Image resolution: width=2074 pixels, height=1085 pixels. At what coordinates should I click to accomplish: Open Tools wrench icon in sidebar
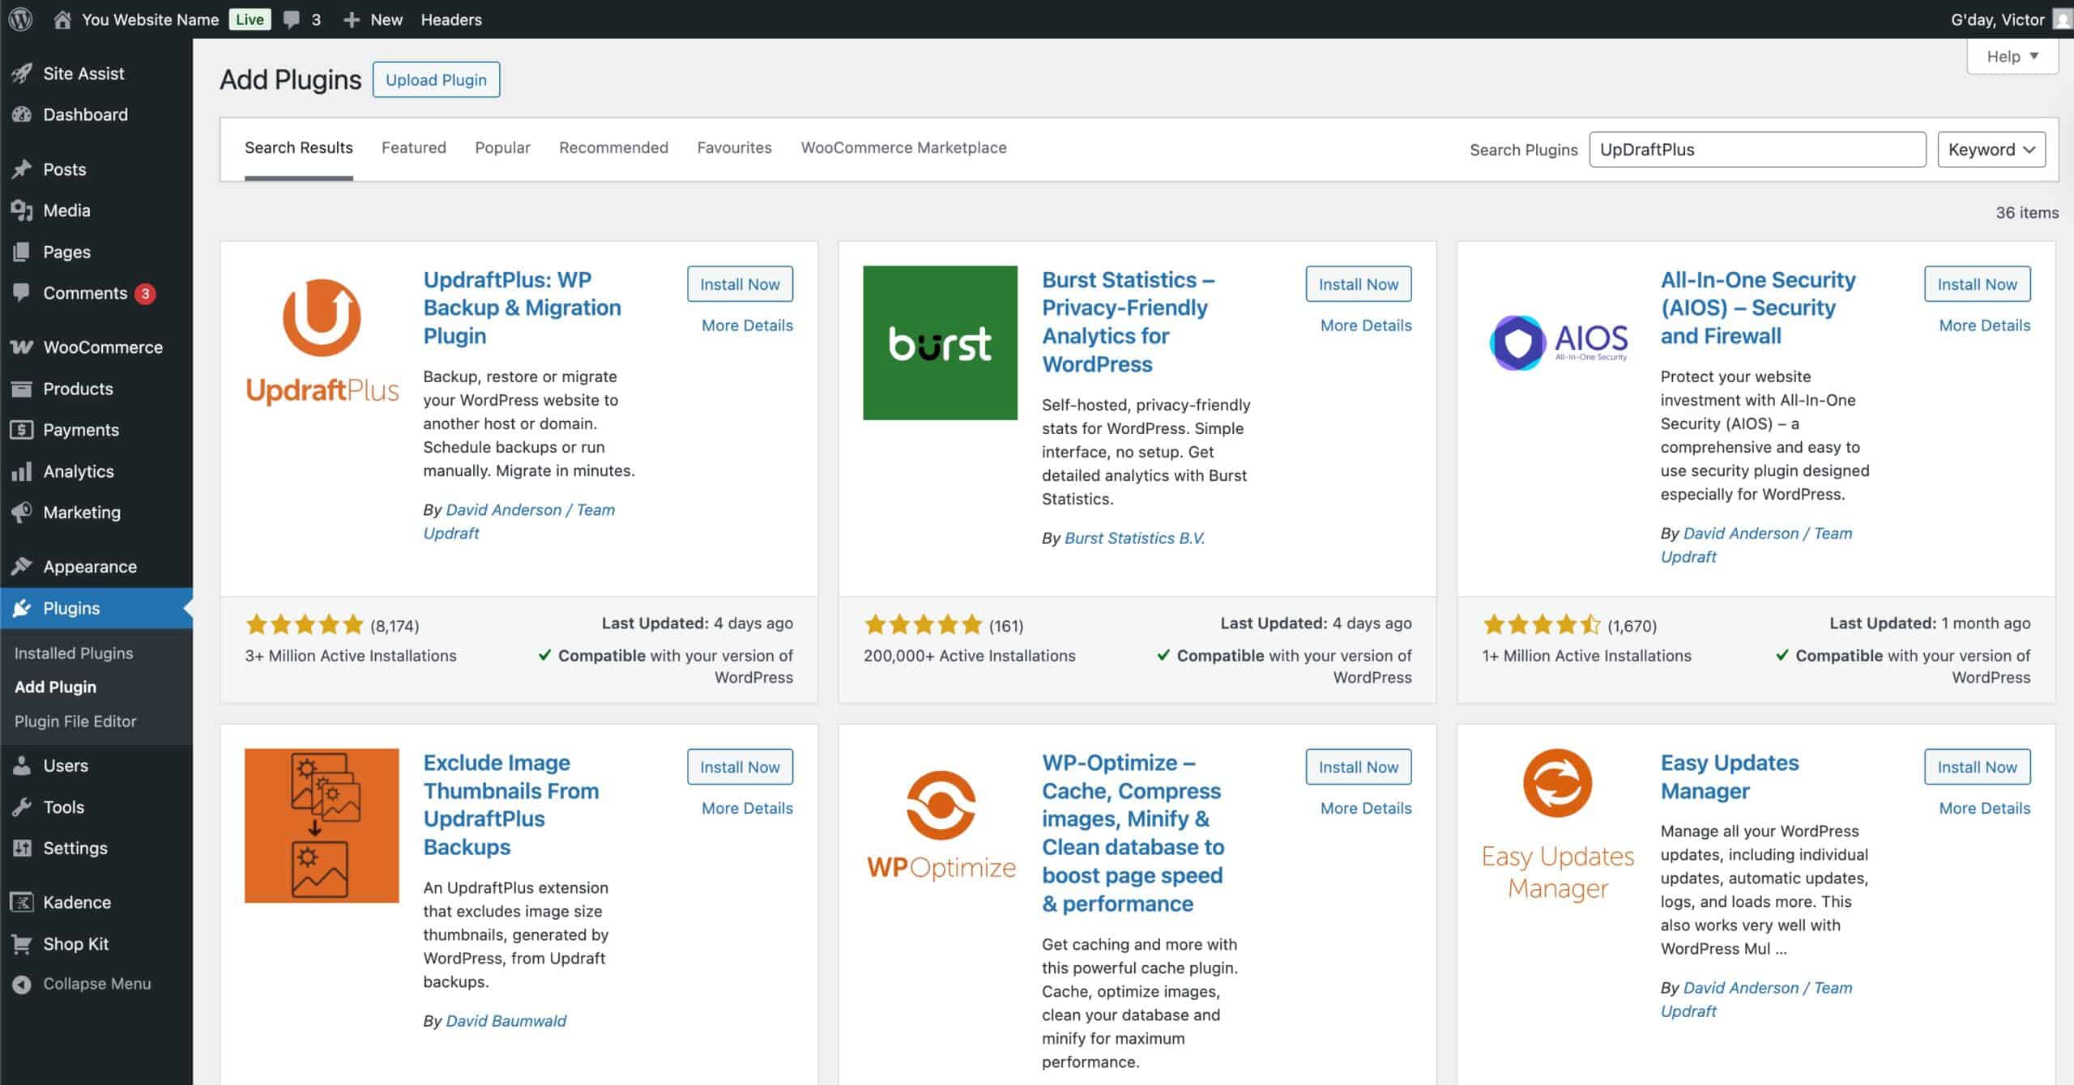22,807
